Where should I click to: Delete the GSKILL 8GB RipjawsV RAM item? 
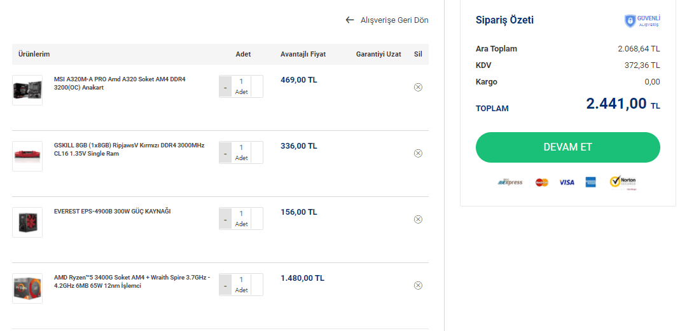(x=418, y=153)
